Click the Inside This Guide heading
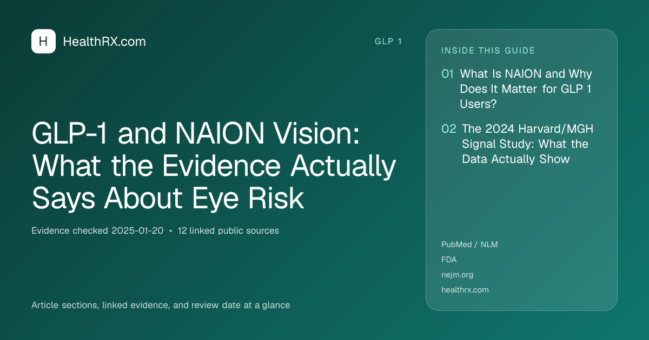 point(488,51)
